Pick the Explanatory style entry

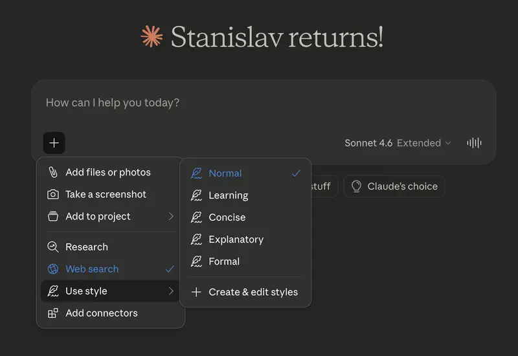[x=236, y=239]
